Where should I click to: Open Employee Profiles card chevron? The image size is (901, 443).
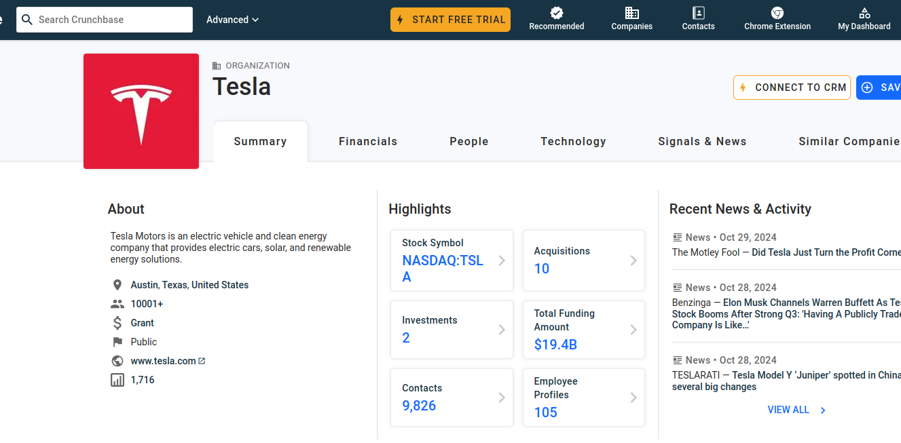(x=633, y=398)
